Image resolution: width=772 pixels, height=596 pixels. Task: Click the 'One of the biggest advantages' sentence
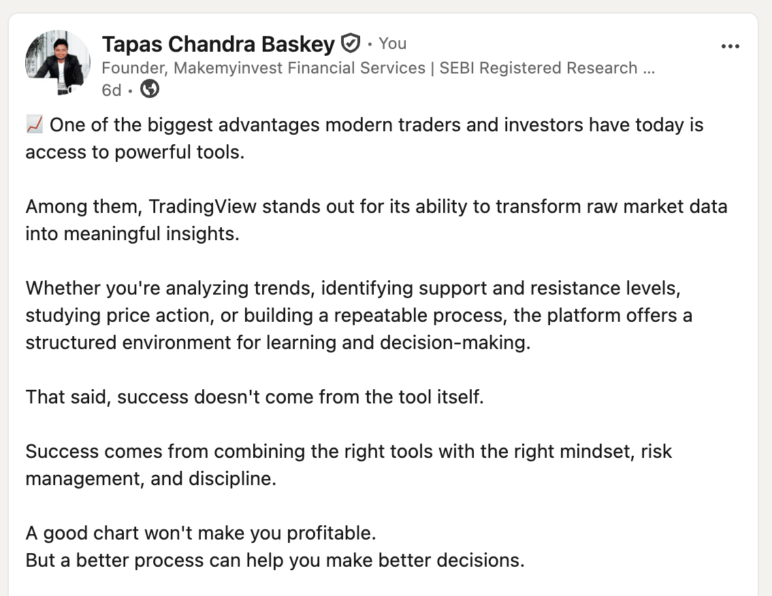[x=364, y=125]
